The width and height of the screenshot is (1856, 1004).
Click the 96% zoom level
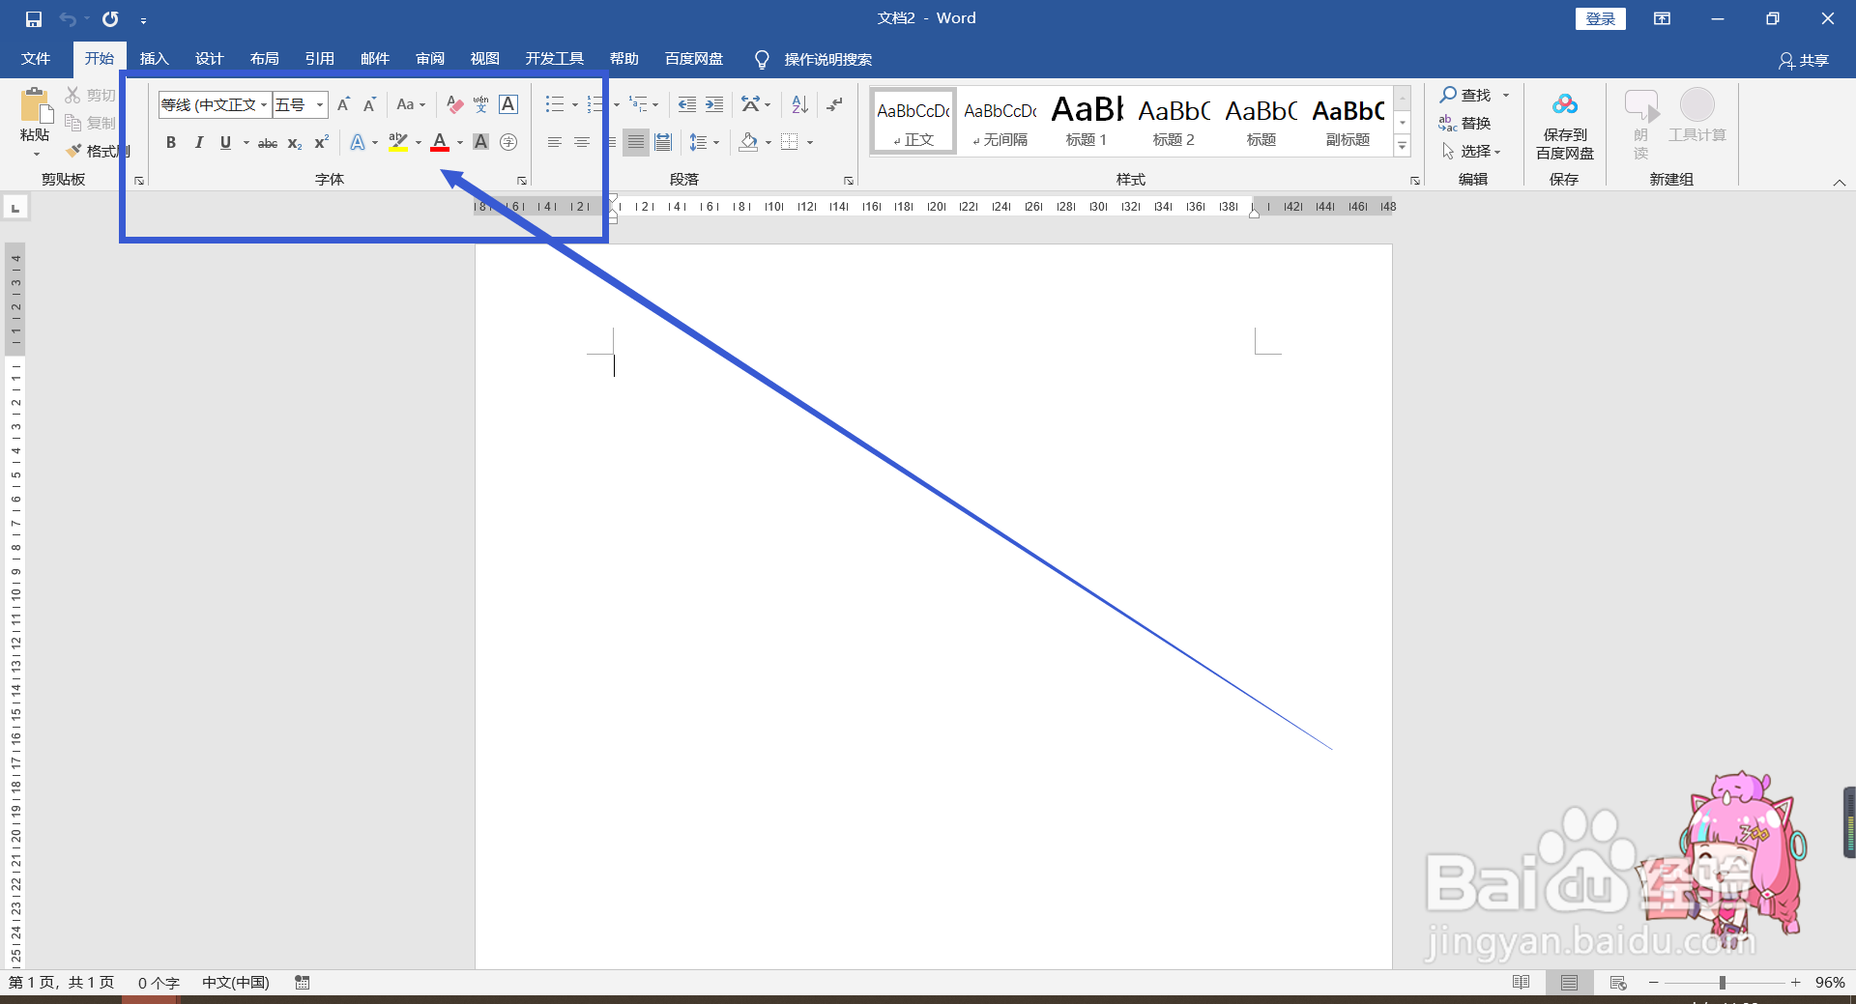pos(1830,982)
